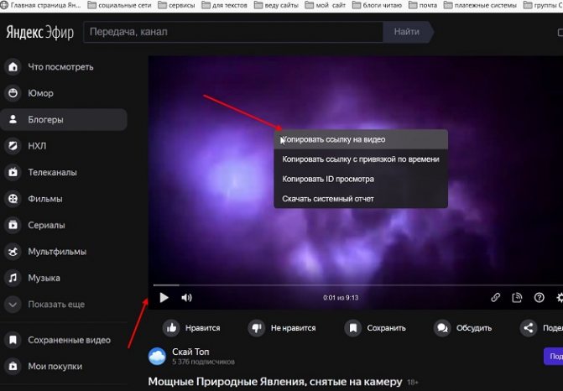
Task: Click the 0:01 из 9:13 time display
Action: (341, 298)
